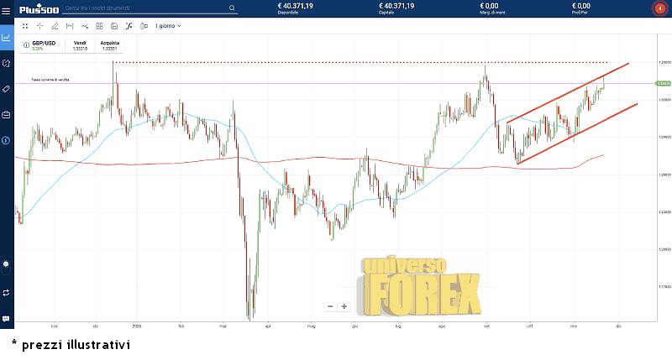Open live chat support icon
Viewport: 672px width, 360px height.
coord(7,319)
